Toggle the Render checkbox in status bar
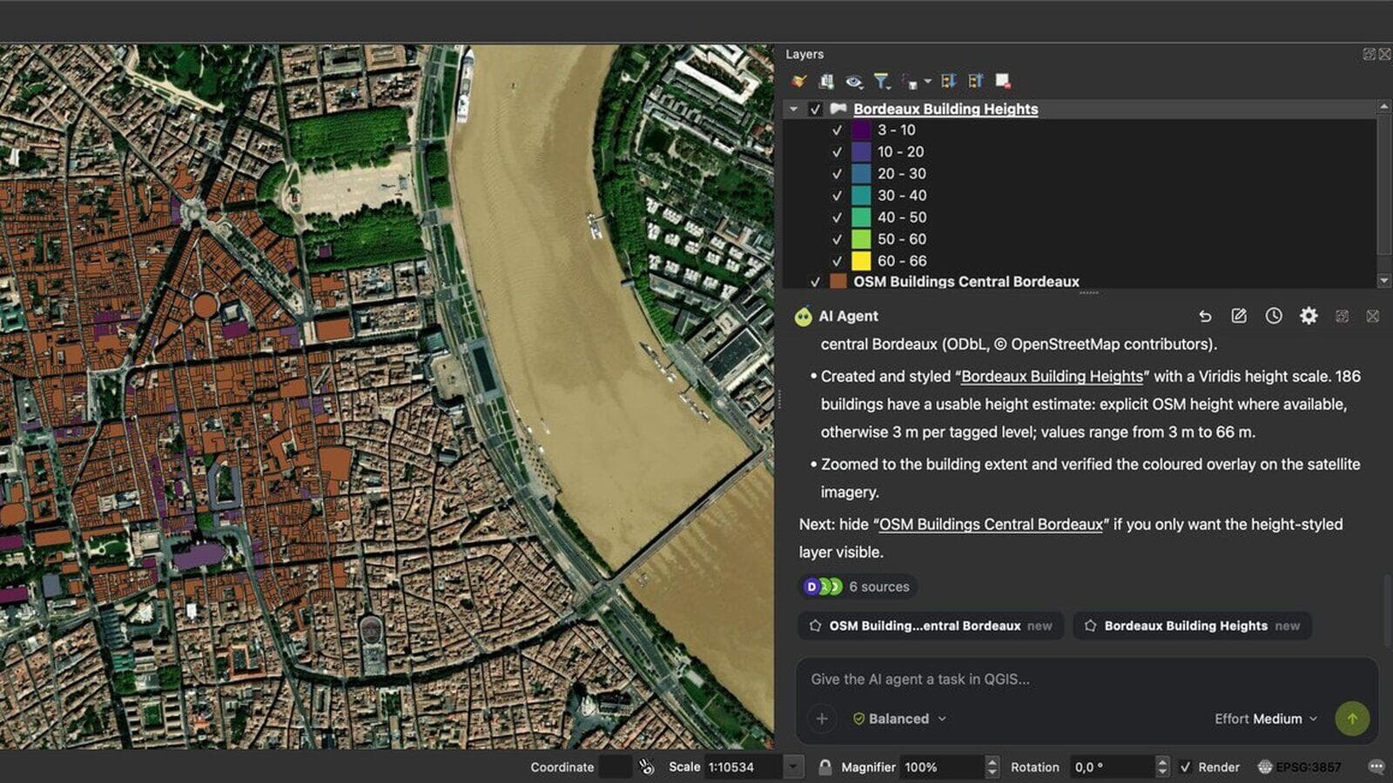Image resolution: width=1393 pixels, height=783 pixels. coord(1185,766)
